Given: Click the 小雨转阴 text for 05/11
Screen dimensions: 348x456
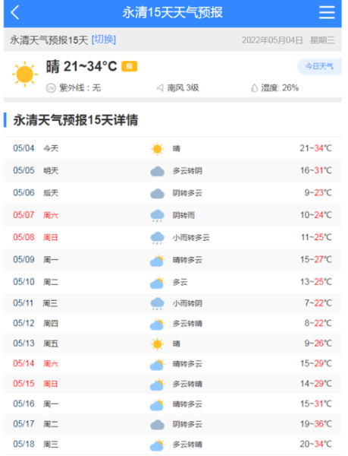Looking at the screenshot, I should (x=187, y=303).
